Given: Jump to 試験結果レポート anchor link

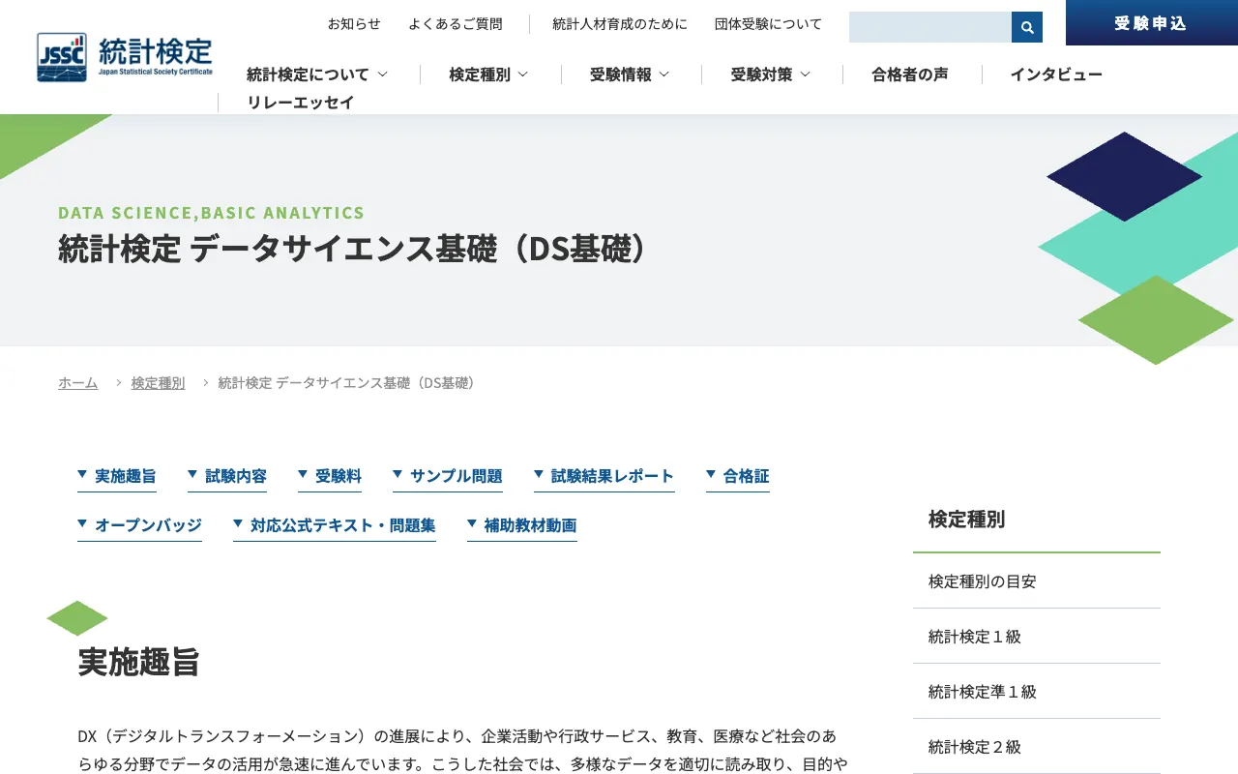Looking at the screenshot, I should coord(604,476).
